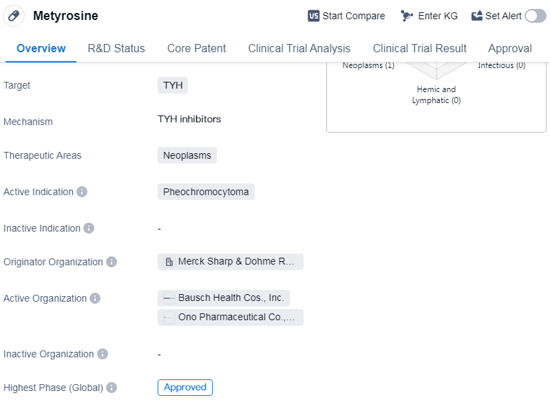
Task: Go to Clinical Trial Analysis tab
Action: click(x=299, y=48)
